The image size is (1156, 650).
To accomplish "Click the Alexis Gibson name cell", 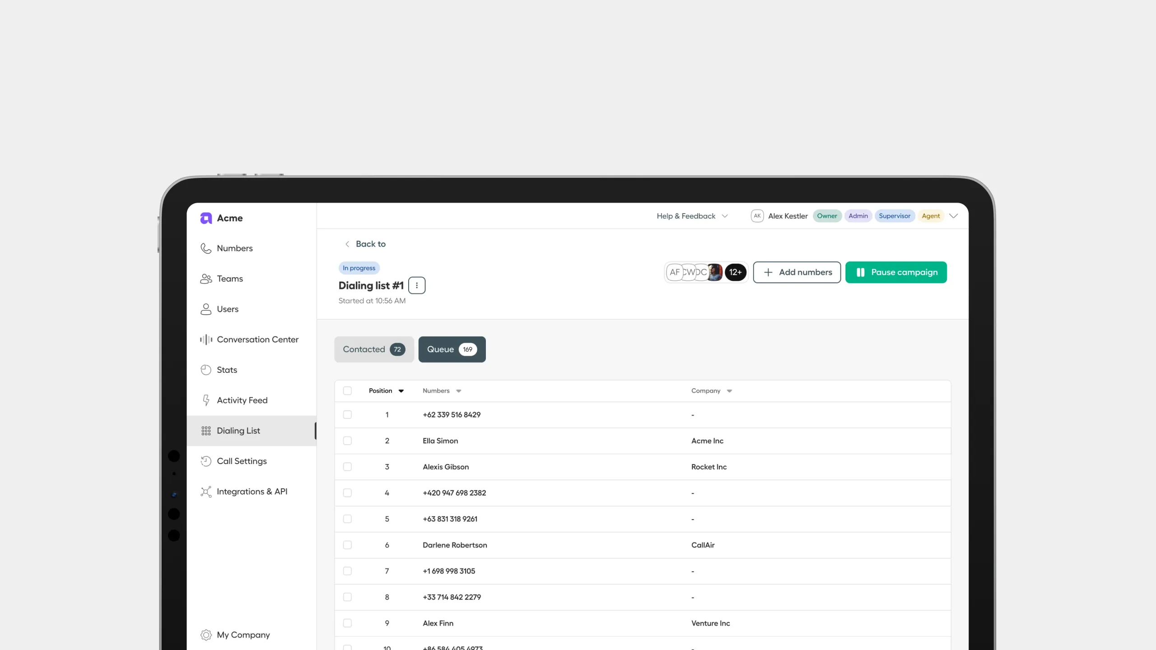I will point(446,467).
